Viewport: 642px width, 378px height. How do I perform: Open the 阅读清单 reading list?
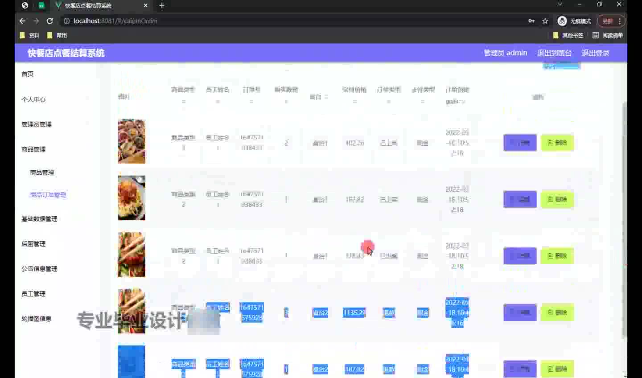point(608,35)
